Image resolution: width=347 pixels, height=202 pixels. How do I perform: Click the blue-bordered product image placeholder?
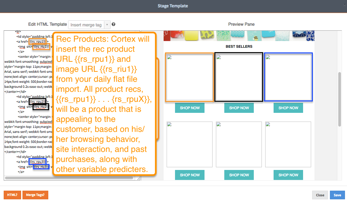(x=288, y=77)
